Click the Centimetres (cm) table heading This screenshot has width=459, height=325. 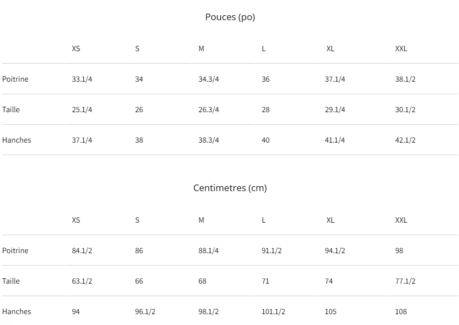(230, 188)
